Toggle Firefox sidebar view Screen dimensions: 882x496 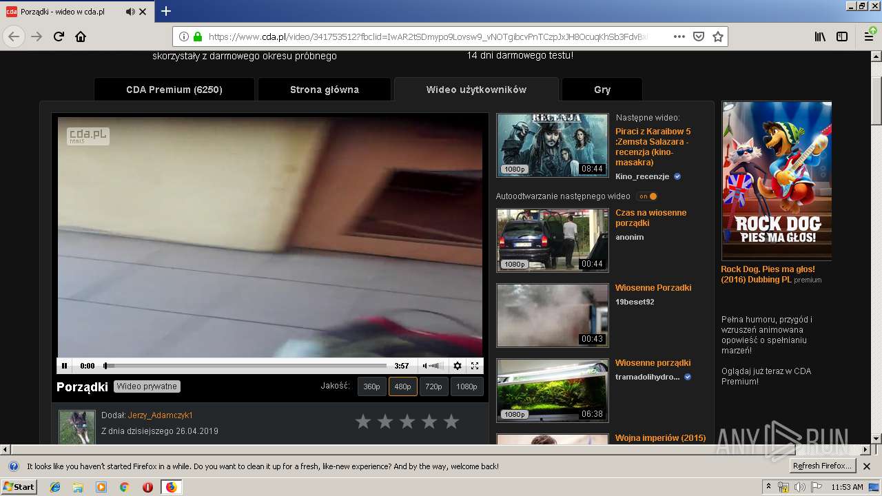[x=842, y=37]
